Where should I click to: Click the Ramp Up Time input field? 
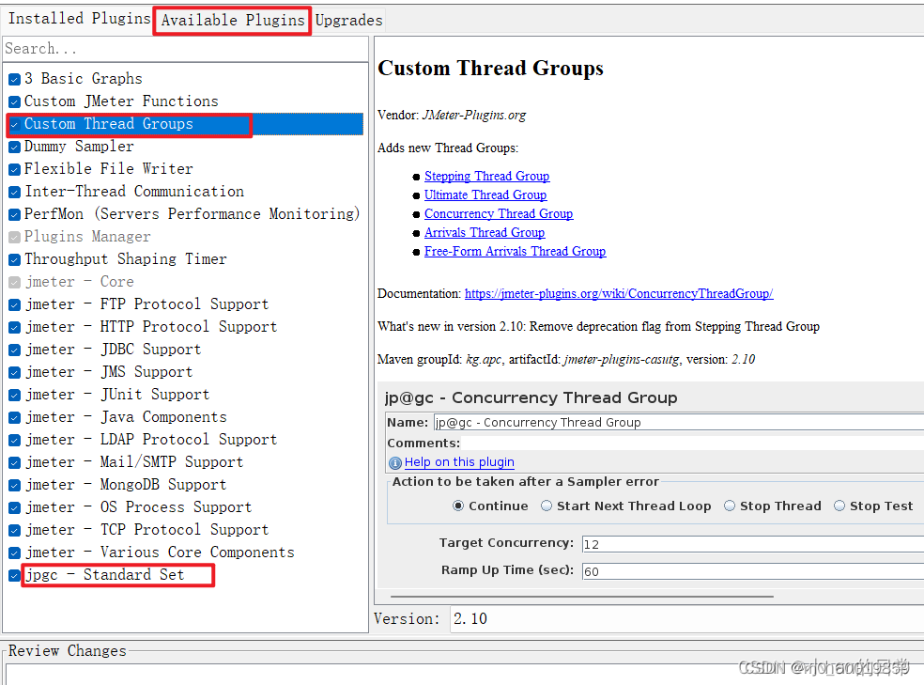tap(752, 571)
